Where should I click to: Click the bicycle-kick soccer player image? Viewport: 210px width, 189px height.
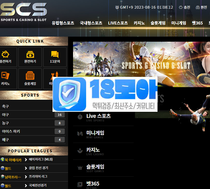tap(189, 112)
